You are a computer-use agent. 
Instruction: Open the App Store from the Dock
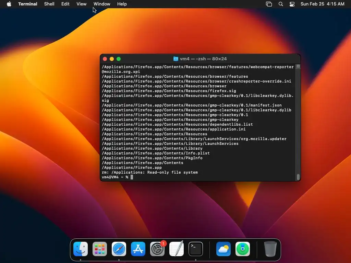click(x=138, y=249)
